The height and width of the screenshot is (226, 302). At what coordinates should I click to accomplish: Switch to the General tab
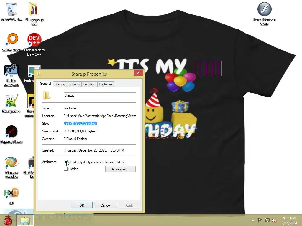coord(45,84)
